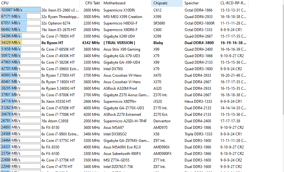
Task: Sort by the CPU column header
Action: click(40, 3)
